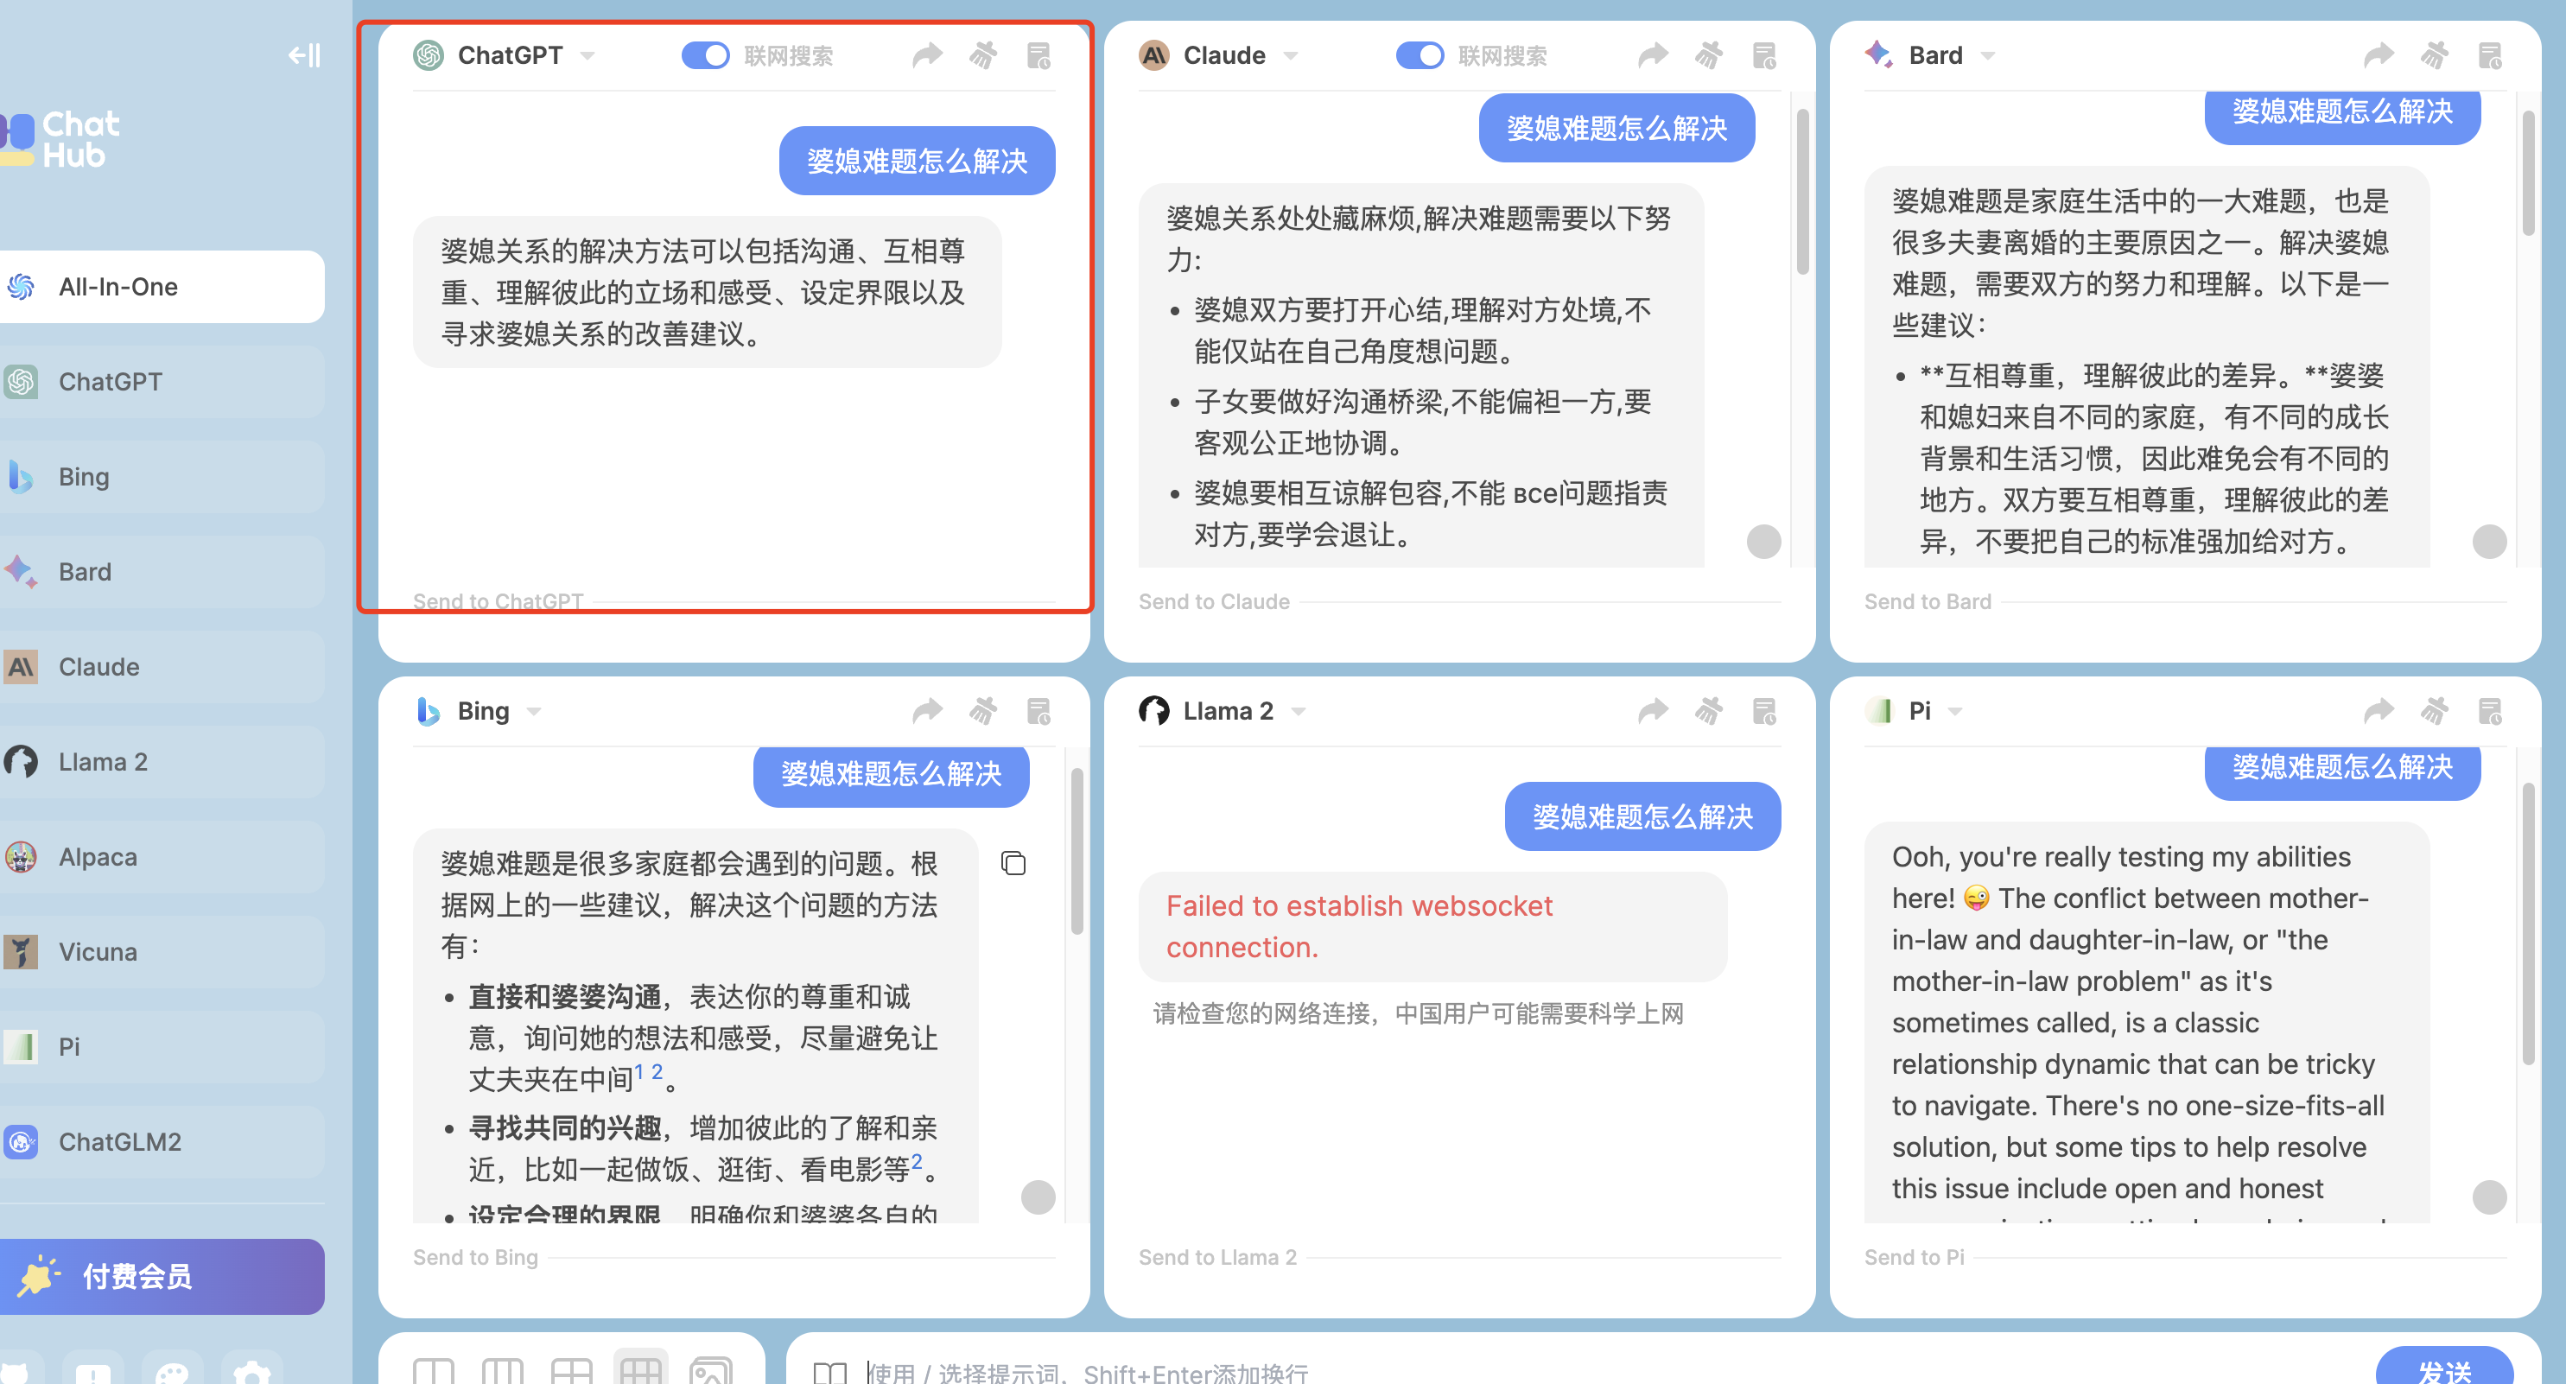The image size is (2566, 1384).
Task: Toggle 联网搜索 switch in ChatGPT panel
Action: 705,54
